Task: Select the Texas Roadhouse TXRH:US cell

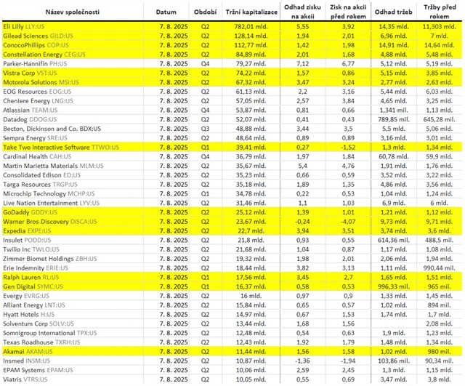Action: coord(73,342)
